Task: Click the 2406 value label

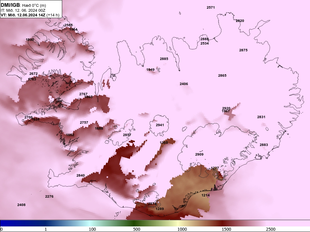Action: pyautogui.click(x=184, y=84)
